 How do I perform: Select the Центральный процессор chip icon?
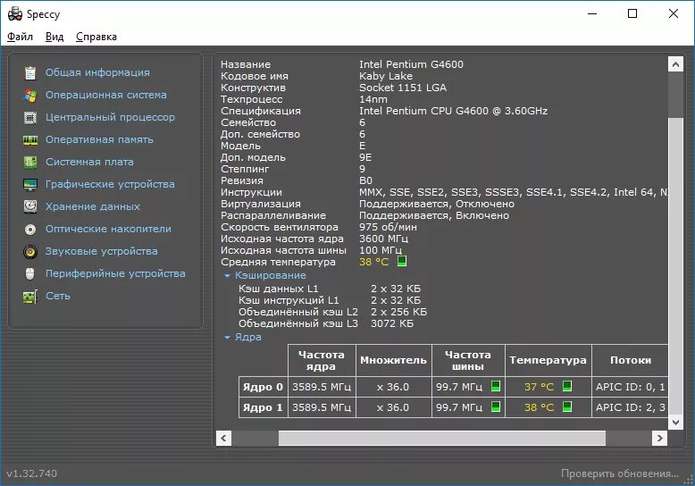click(30, 118)
